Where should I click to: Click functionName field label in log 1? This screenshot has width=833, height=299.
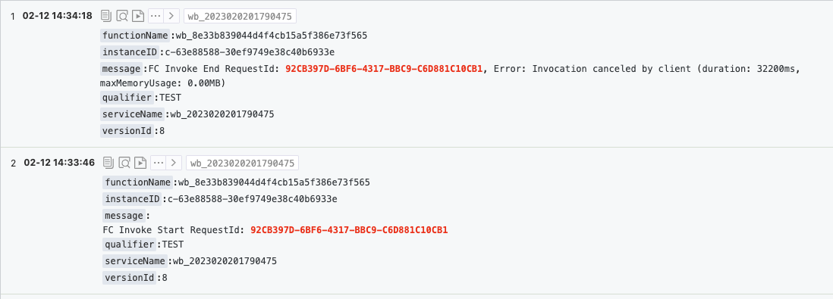point(137,36)
